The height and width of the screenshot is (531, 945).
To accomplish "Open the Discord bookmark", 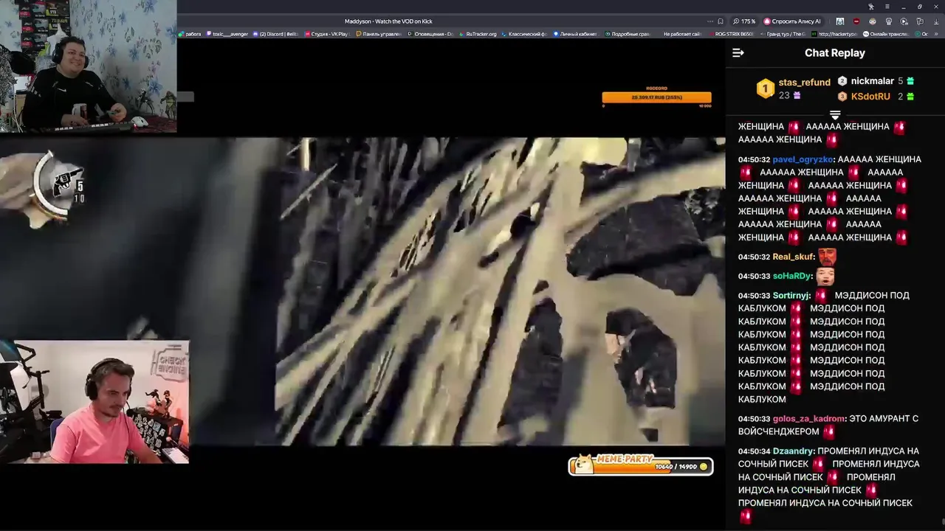I will [275, 34].
